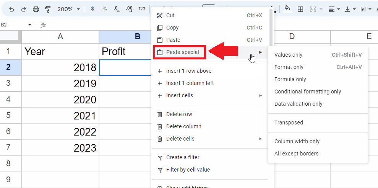This screenshot has height=188, width=378.
Task: Select Formula only paste option
Action: point(318,79)
